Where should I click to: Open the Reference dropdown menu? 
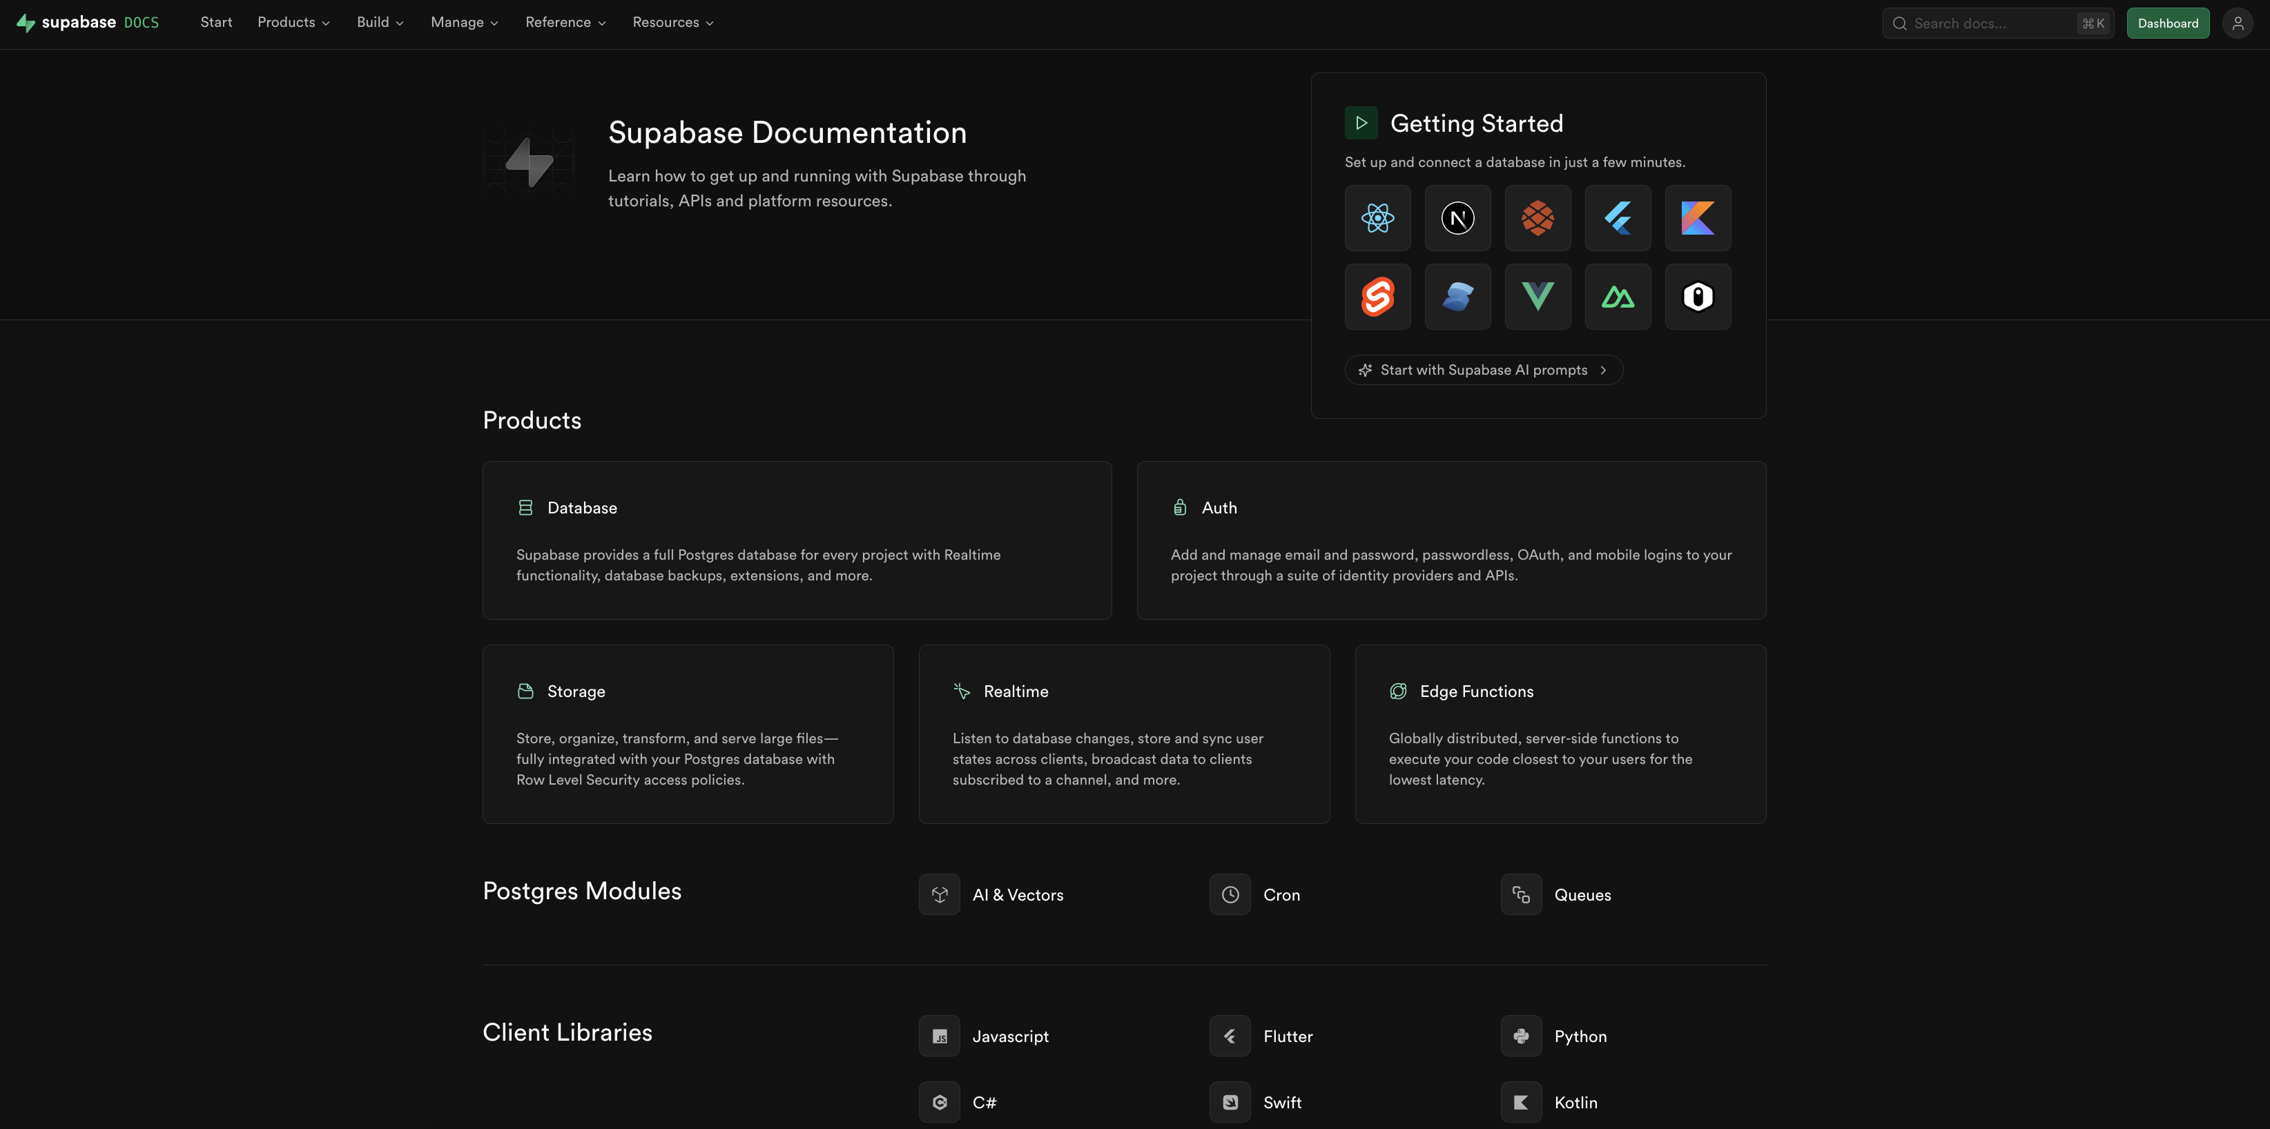click(x=565, y=23)
